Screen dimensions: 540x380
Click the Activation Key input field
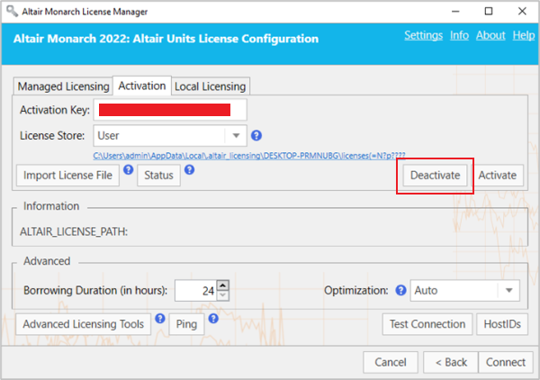point(170,111)
